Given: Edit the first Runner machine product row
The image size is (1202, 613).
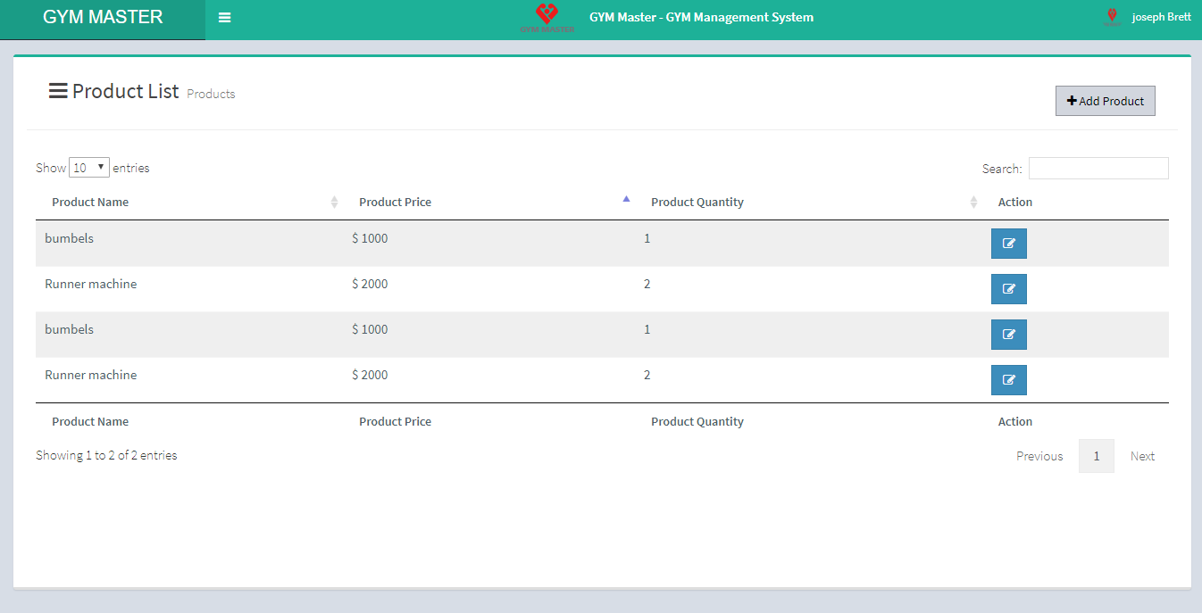Looking at the screenshot, I should pyautogui.click(x=1008, y=289).
